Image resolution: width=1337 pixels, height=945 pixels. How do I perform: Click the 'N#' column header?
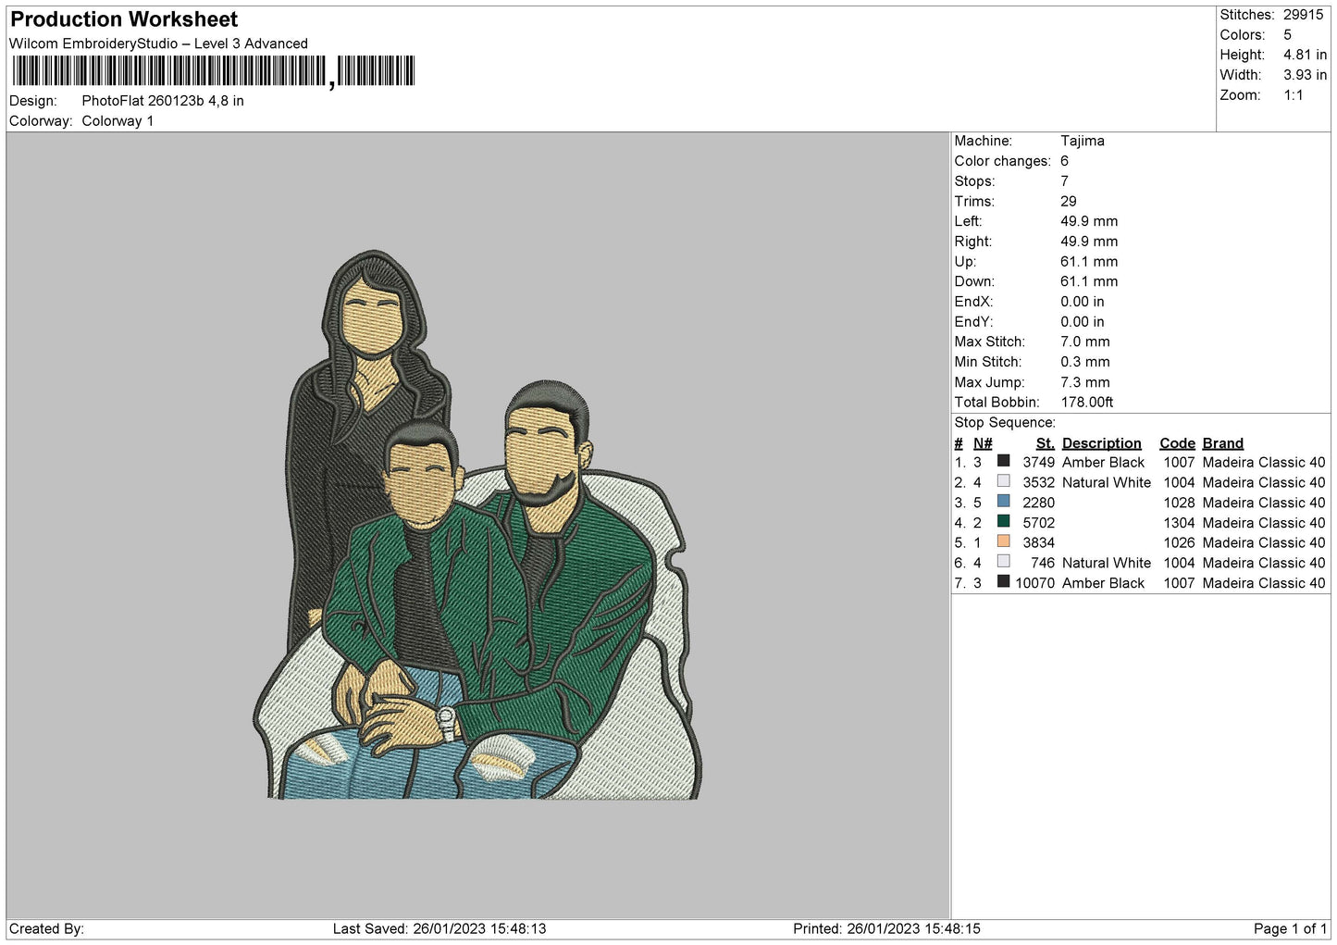pyautogui.click(x=983, y=443)
